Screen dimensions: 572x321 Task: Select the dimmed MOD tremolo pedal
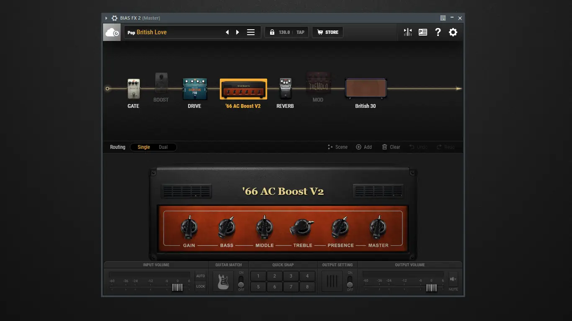coord(318,83)
